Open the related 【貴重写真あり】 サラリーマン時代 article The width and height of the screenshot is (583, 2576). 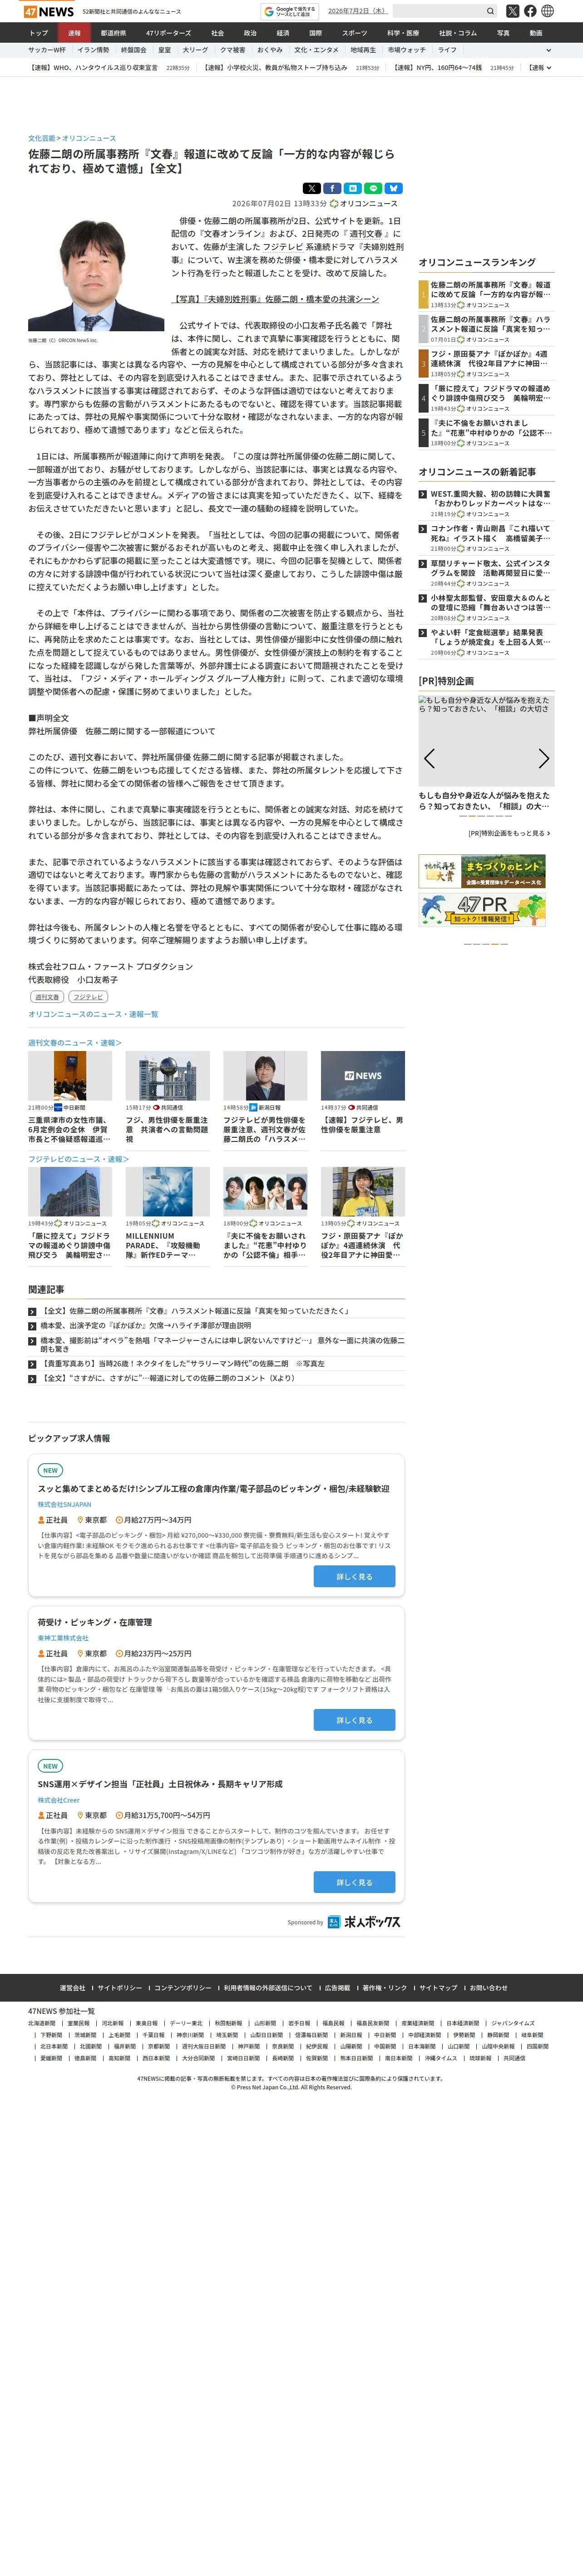click(x=182, y=1364)
